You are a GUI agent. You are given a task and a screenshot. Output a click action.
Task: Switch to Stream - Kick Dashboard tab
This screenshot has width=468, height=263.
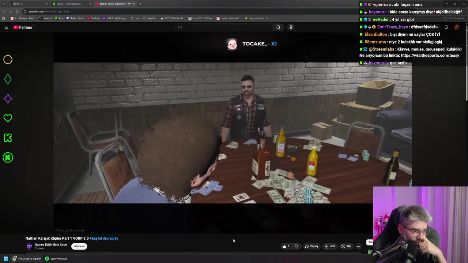71,4
